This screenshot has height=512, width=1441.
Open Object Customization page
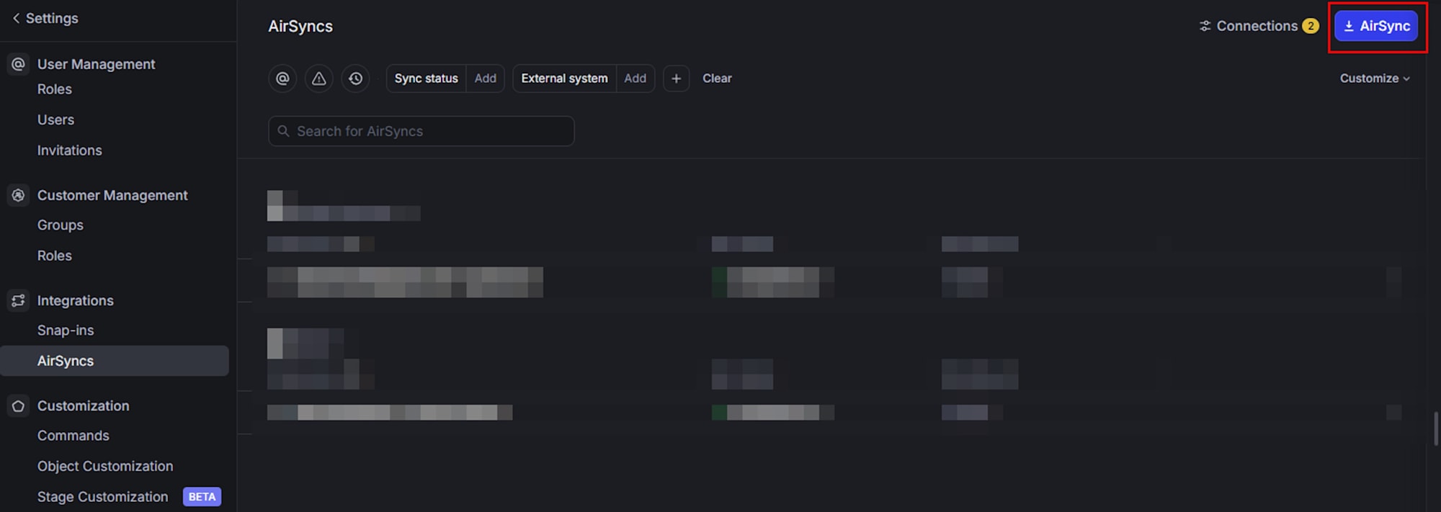[x=105, y=467]
